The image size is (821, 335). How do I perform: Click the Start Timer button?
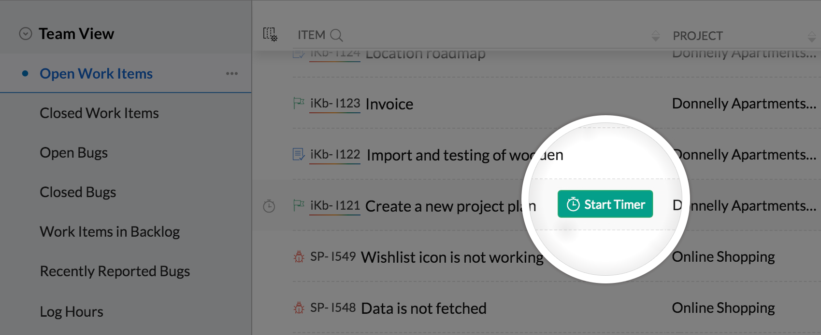pos(605,204)
